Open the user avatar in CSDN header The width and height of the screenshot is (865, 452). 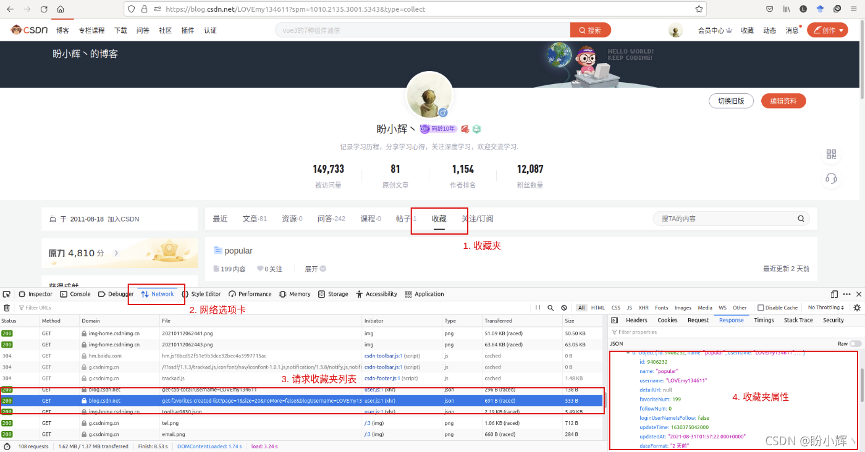click(676, 30)
